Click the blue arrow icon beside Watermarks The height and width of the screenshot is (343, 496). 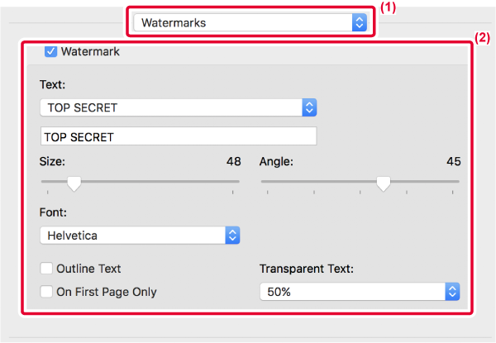[358, 22]
